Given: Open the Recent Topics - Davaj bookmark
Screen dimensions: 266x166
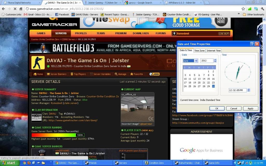Looking at the screenshot, I should [x=115, y=15].
